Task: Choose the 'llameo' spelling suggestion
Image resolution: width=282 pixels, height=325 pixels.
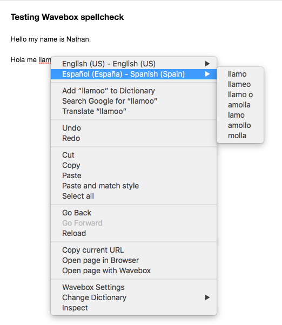Action: [x=240, y=84]
